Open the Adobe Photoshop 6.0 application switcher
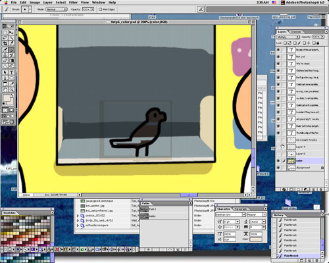The image size is (329, 263). click(305, 3)
